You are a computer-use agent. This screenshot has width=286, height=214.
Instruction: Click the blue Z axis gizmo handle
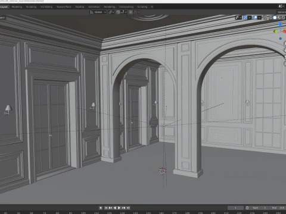point(281,24)
